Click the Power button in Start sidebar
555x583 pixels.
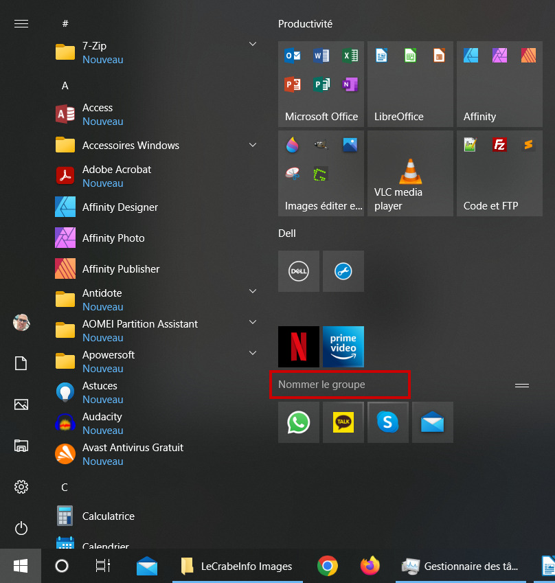pyautogui.click(x=21, y=528)
